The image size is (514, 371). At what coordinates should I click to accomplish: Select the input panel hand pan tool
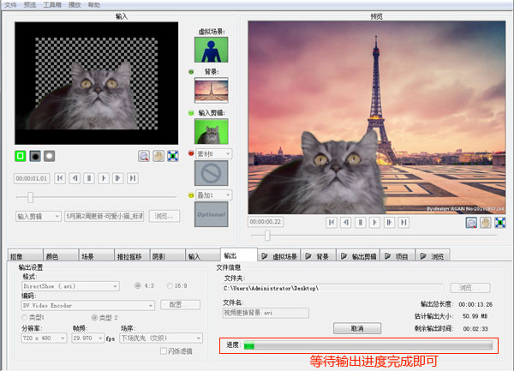[158, 156]
